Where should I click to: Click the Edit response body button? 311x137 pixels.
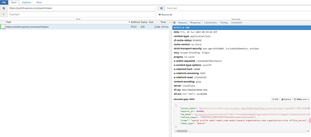point(275,99)
